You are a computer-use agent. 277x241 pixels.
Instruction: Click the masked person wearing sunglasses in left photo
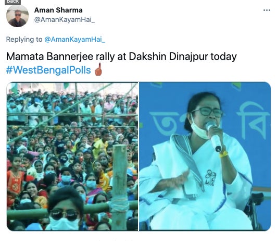tap(65, 211)
